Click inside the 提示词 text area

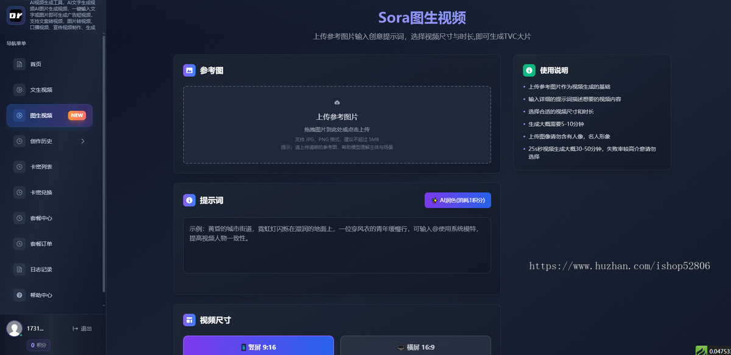[x=337, y=245]
